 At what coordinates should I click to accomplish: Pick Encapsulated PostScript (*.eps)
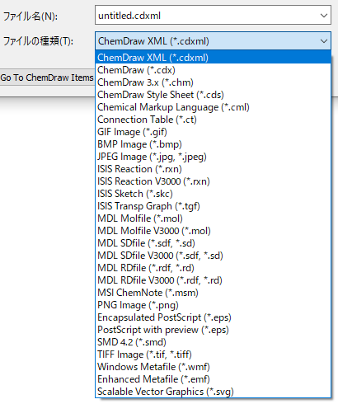click(213, 317)
